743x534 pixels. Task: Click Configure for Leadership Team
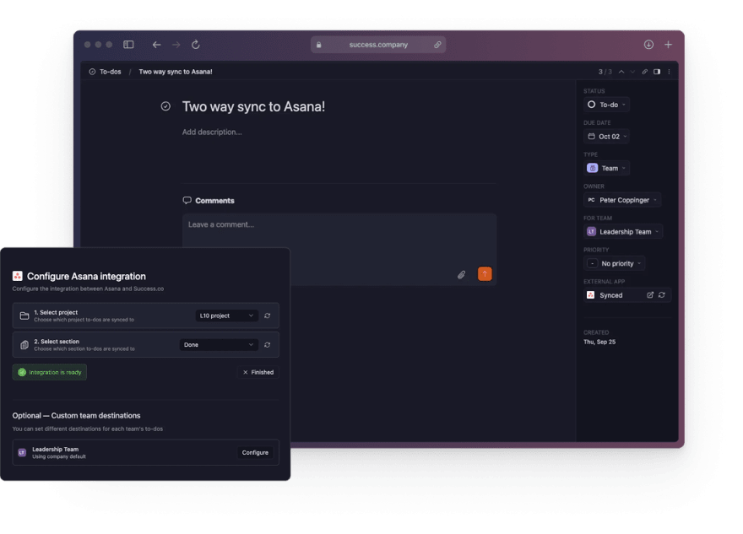[x=255, y=452]
